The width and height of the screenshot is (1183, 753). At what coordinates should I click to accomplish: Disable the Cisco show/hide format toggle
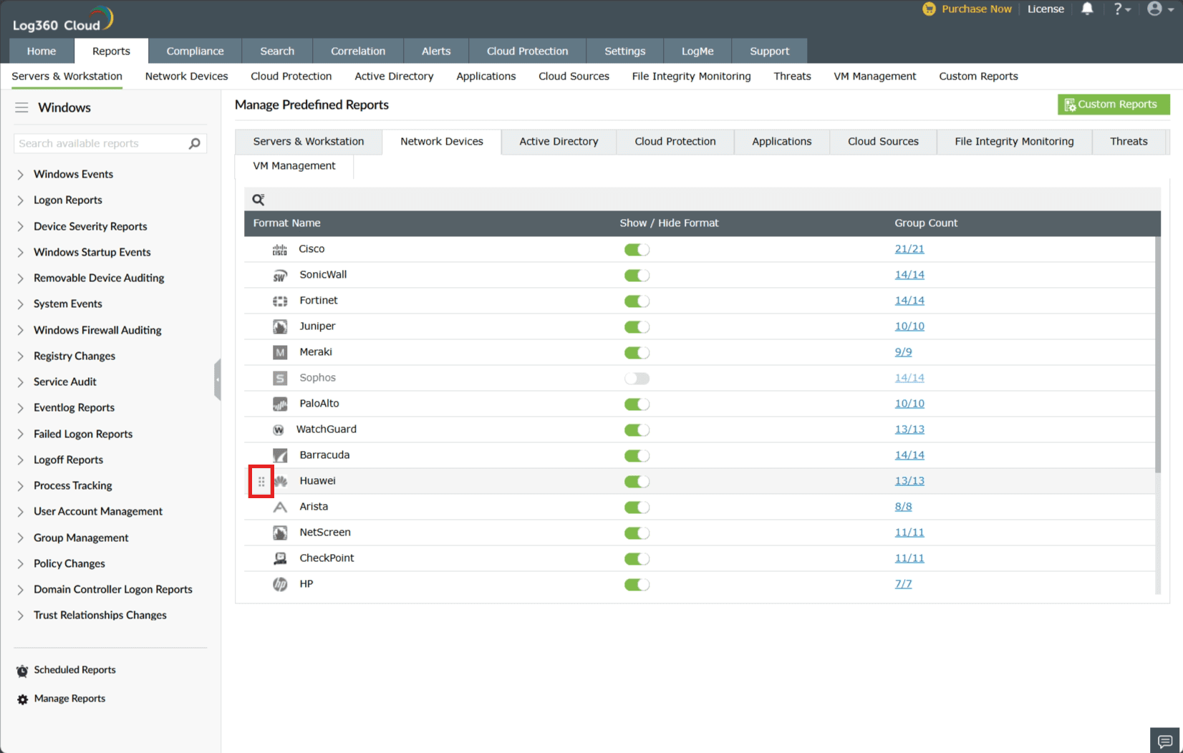tap(637, 249)
